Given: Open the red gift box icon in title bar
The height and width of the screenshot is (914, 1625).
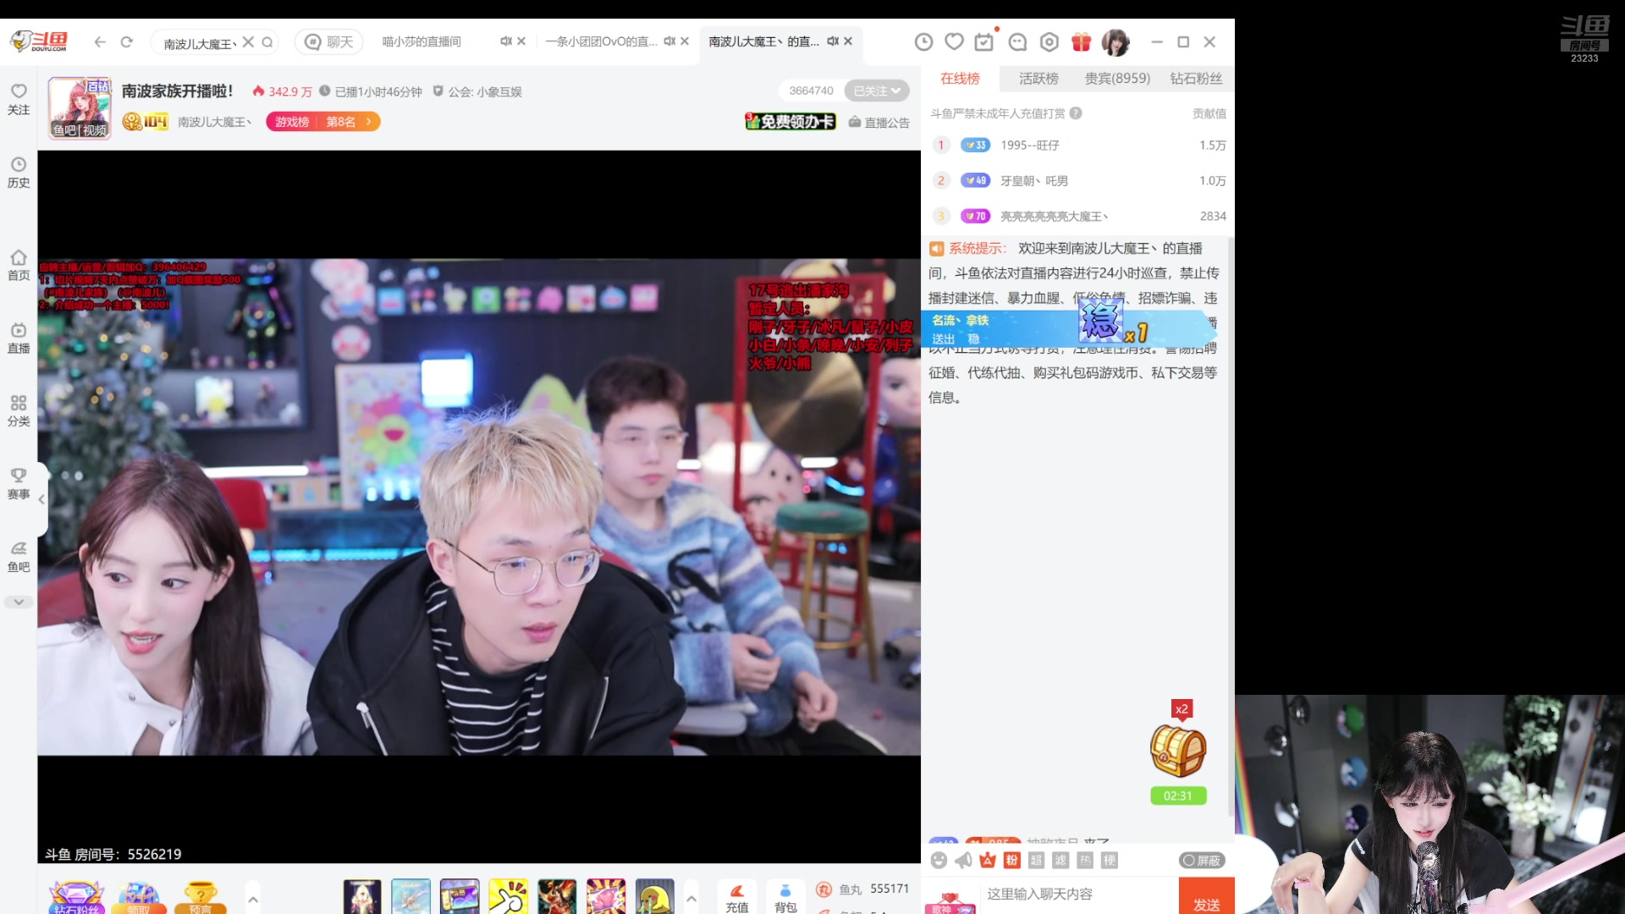Looking at the screenshot, I should 1081,41.
